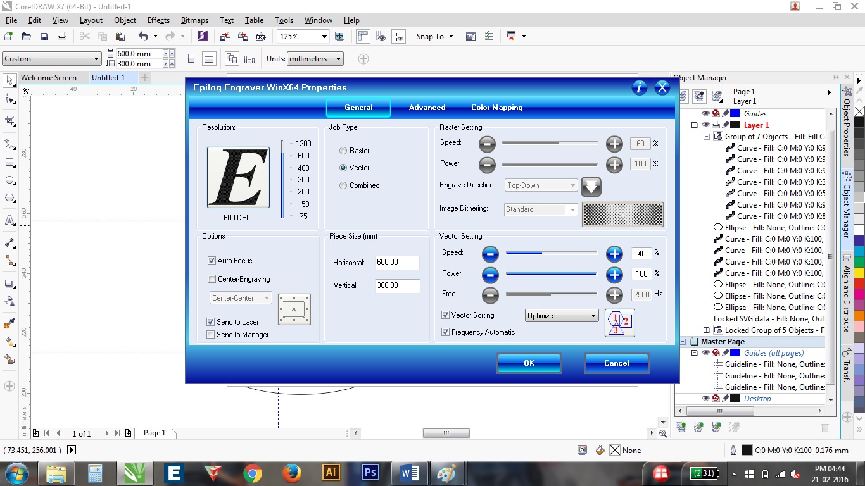Open the Snap To dropdown
The height and width of the screenshot is (486, 865).
click(x=434, y=37)
